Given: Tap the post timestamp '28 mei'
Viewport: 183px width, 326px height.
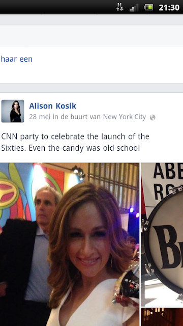Looking at the screenshot, I should coord(40,117).
